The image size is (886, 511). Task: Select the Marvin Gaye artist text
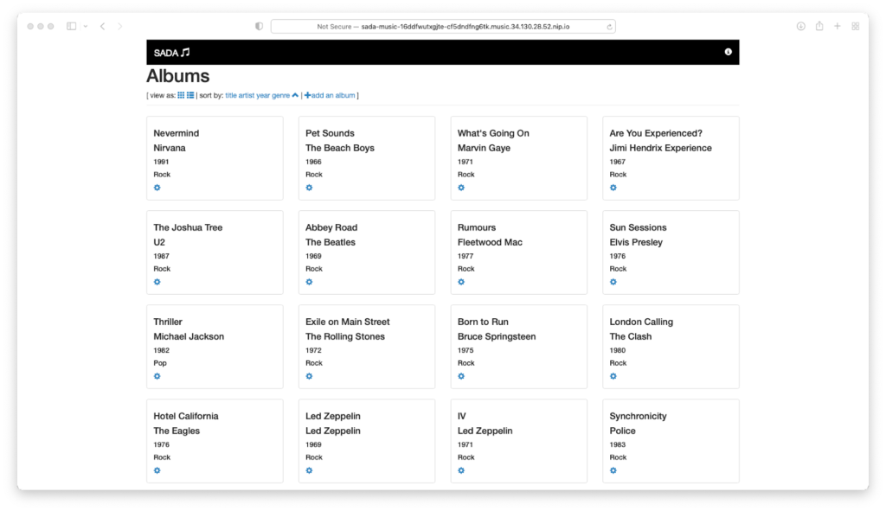[484, 148]
